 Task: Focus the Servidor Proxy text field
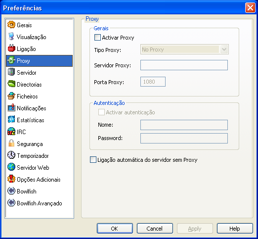tap(184, 65)
